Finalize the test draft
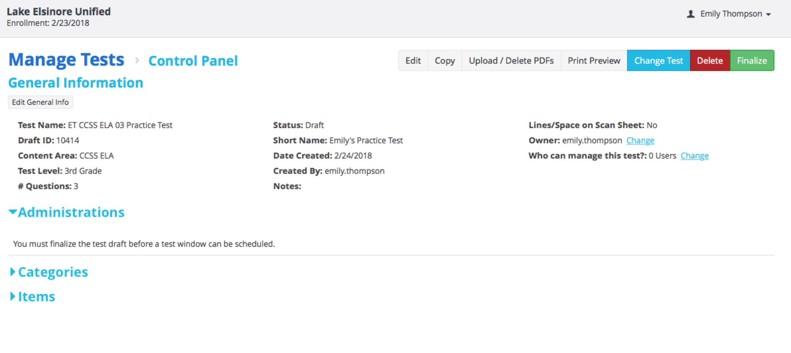The image size is (791, 353). point(752,61)
